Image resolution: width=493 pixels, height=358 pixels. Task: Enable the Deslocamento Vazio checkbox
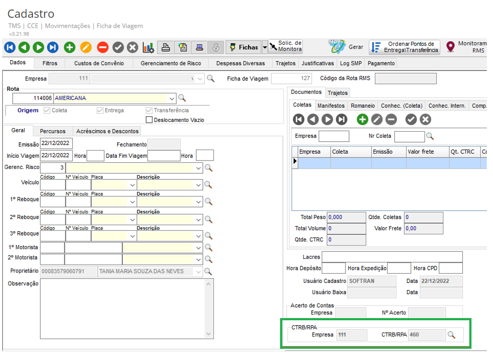pos(149,120)
